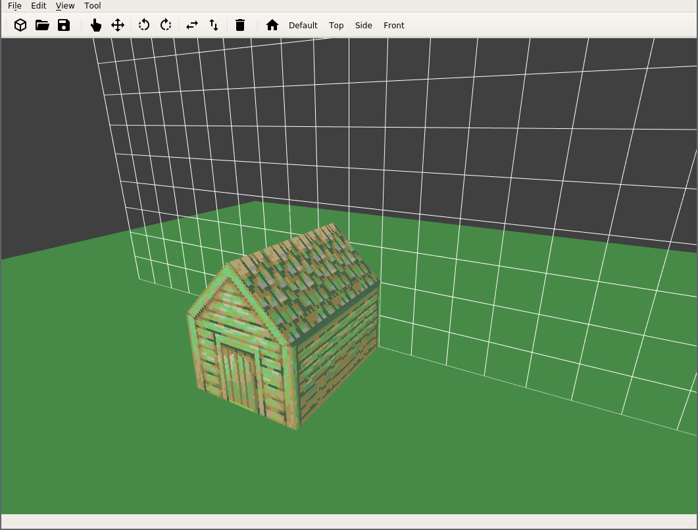Switch to the Default camera view
The image size is (698, 530).
[x=303, y=25]
